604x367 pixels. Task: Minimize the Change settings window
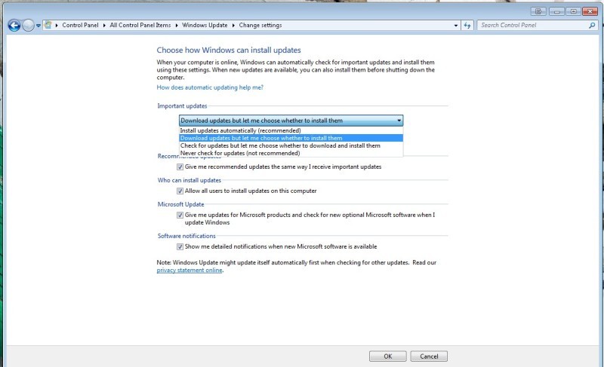[556, 11]
